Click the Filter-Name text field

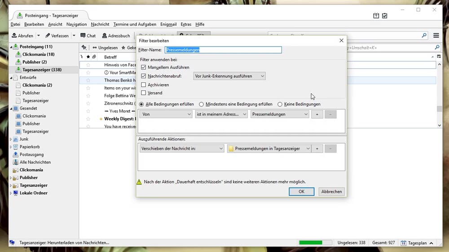coord(223,50)
